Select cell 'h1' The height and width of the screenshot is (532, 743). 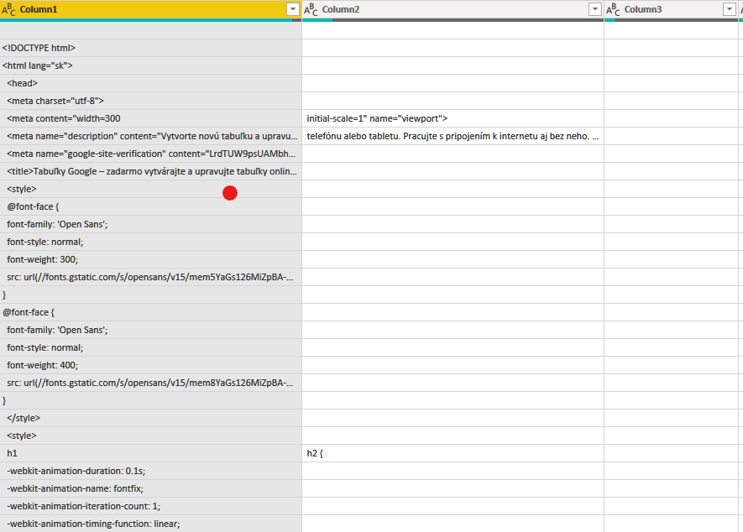click(150, 453)
